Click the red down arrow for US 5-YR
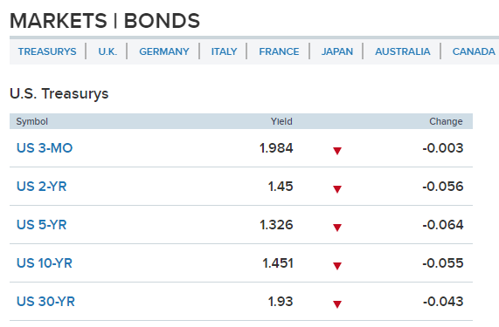This screenshot has width=499, height=327. pyautogui.click(x=337, y=228)
